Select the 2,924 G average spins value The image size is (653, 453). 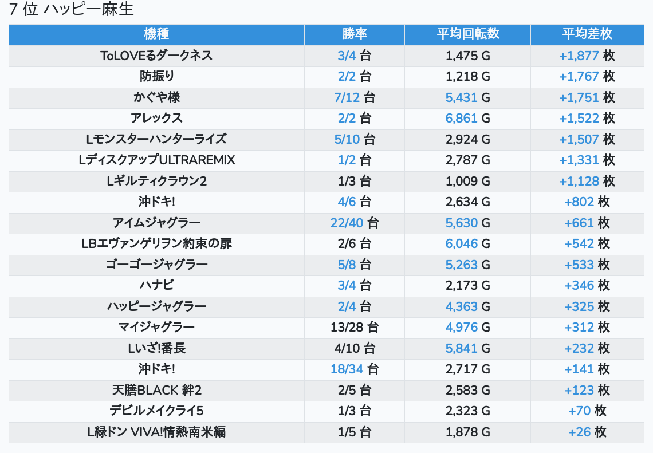[467, 140]
